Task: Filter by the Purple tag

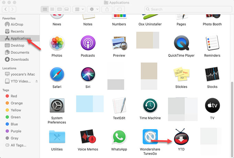Action: (x=20, y=131)
